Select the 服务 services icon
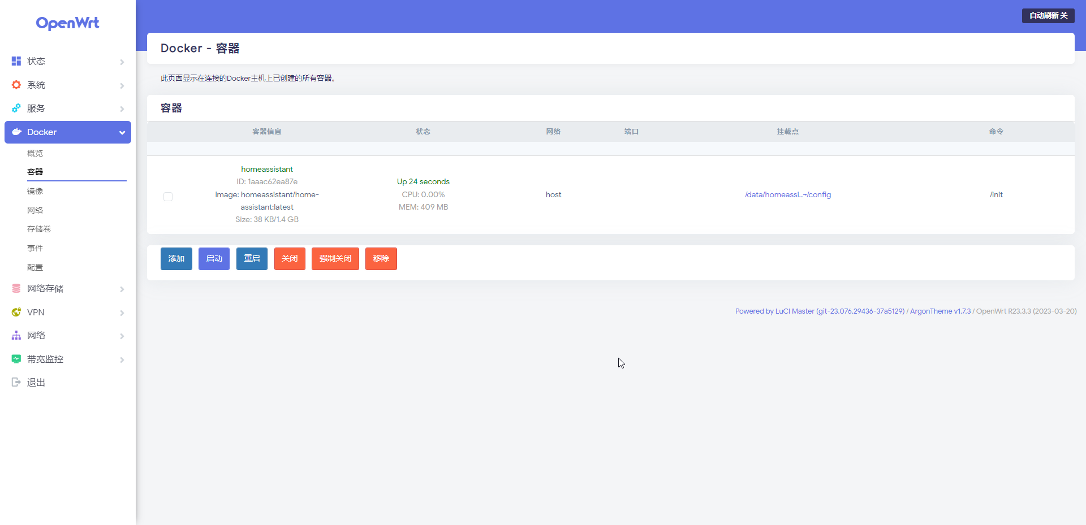The image size is (1086, 525). coord(15,108)
